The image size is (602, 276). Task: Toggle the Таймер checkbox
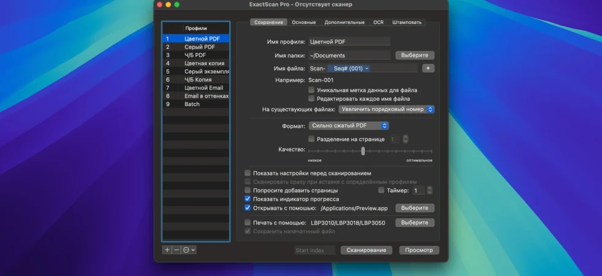(381, 190)
